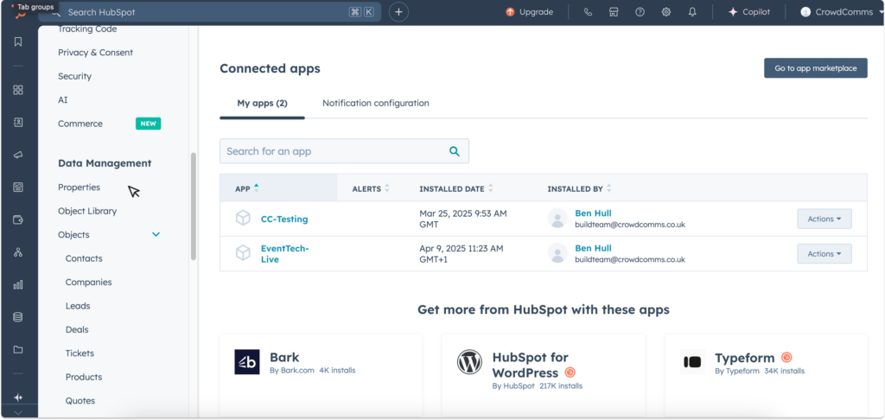Open the Actions dropdown for CC-Testing
The width and height of the screenshot is (885, 420).
coord(824,219)
